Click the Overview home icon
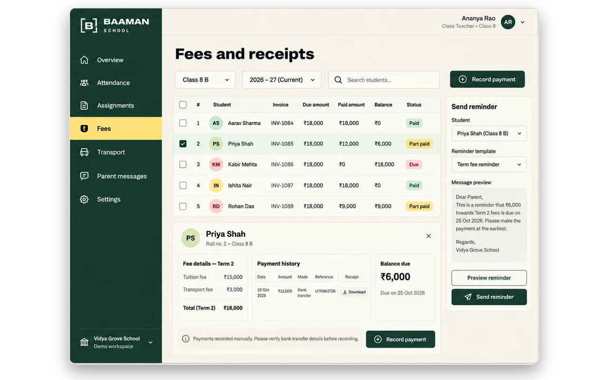This screenshot has height=380, width=608. coord(85,60)
